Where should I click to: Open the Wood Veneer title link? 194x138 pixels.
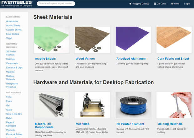85,59
